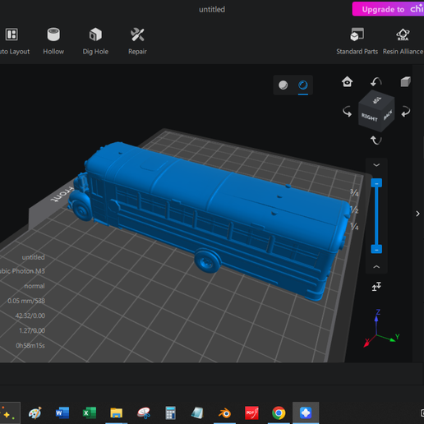
Task: Click the '0h58m15s' print time text
Action: point(30,345)
